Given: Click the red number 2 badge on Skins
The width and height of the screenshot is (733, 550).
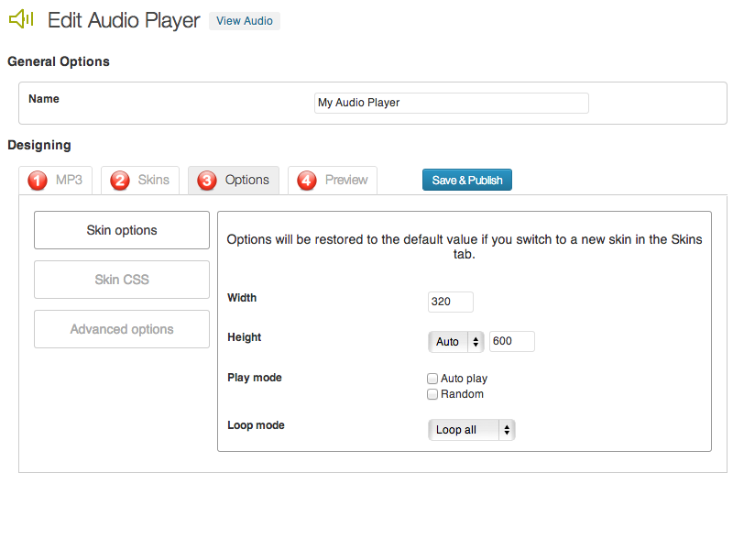Looking at the screenshot, I should coord(120,181).
